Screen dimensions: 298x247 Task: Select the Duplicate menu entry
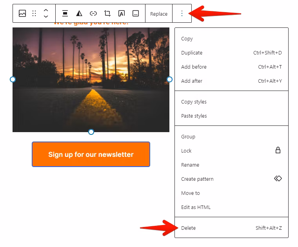click(231, 53)
